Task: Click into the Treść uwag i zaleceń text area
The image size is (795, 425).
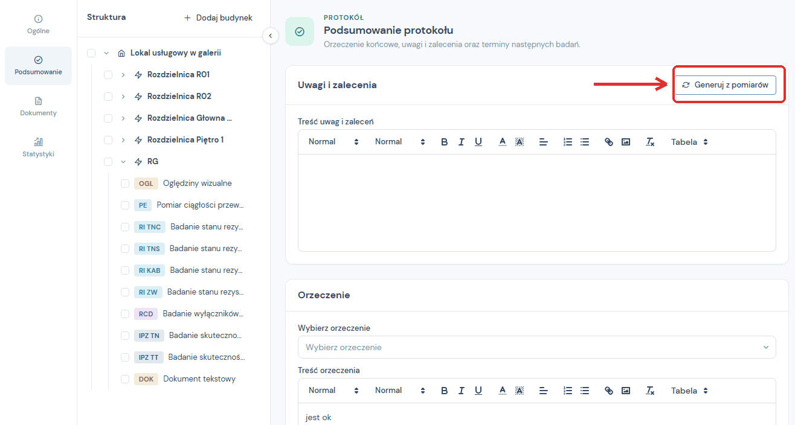Action: (536, 203)
